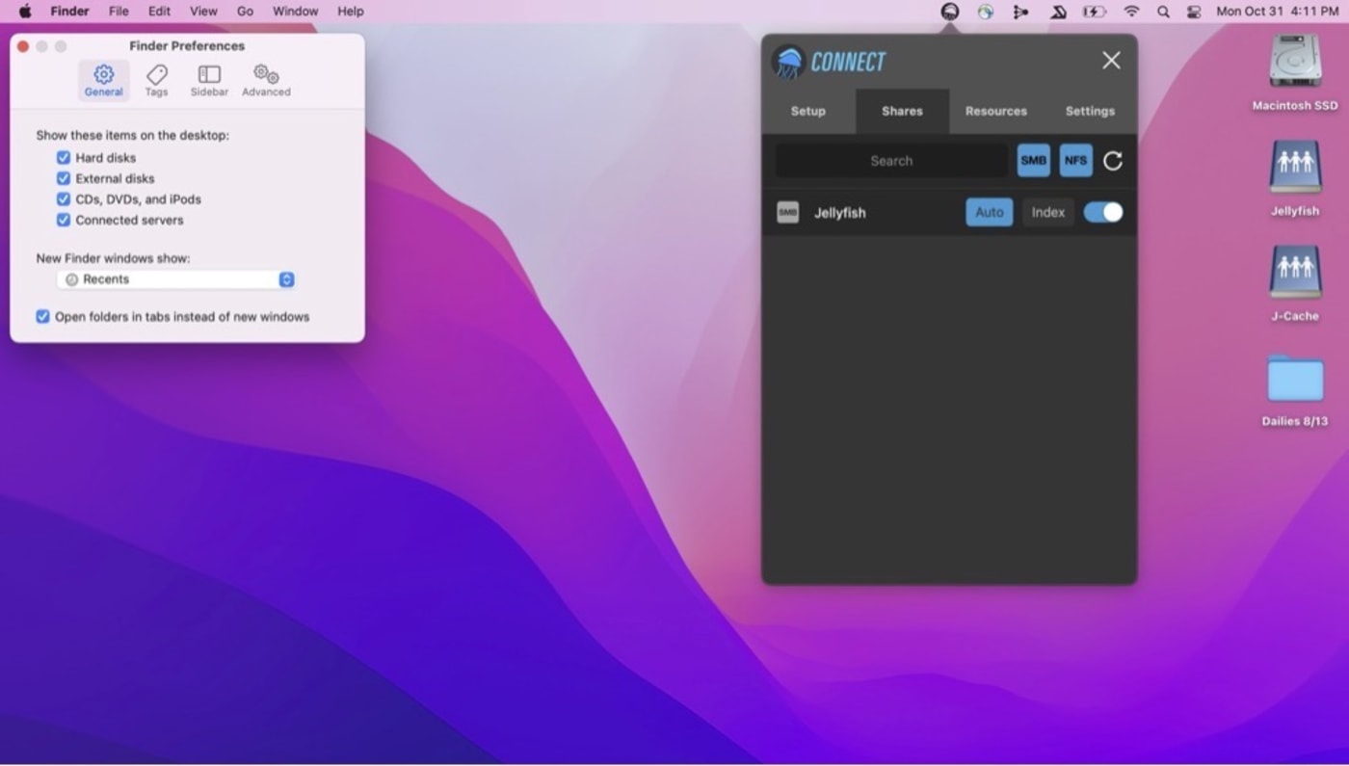Open the Advanced preferences tab
Image resolution: width=1349 pixels, height=766 pixels.
[x=266, y=80]
